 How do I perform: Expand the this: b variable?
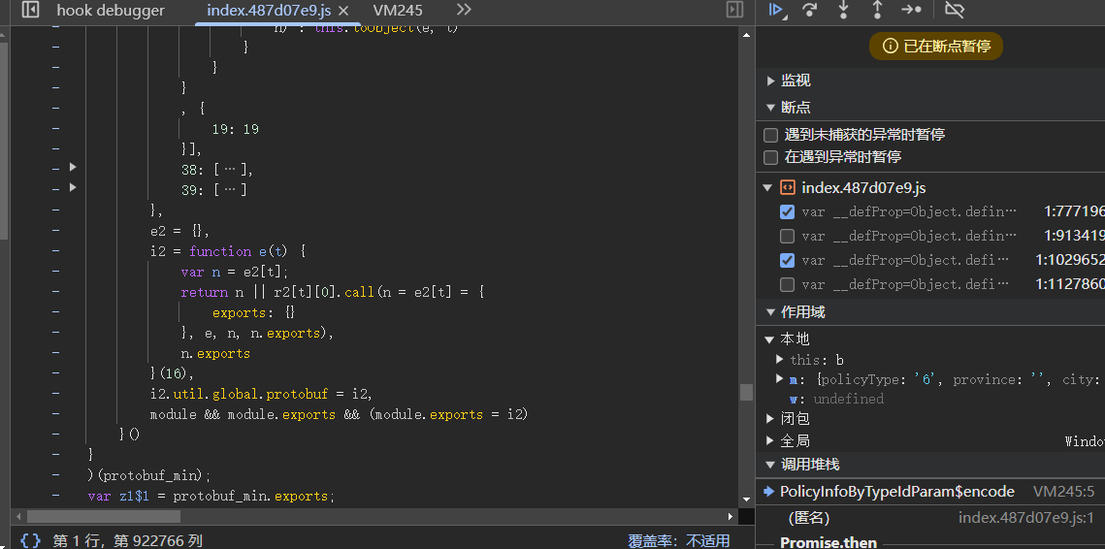click(x=779, y=360)
